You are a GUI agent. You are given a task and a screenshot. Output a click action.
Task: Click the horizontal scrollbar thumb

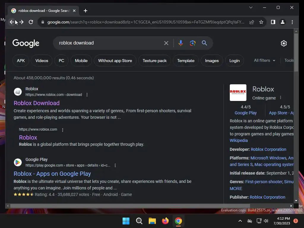click(x=130, y=206)
